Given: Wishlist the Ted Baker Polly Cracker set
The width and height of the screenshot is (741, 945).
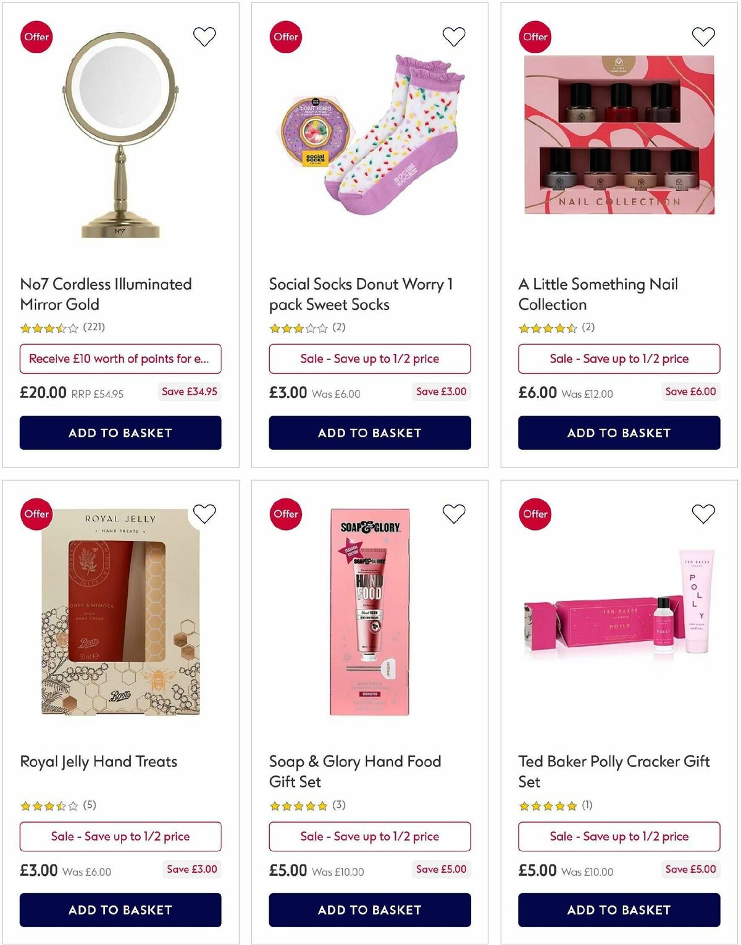Looking at the screenshot, I should click(x=703, y=513).
